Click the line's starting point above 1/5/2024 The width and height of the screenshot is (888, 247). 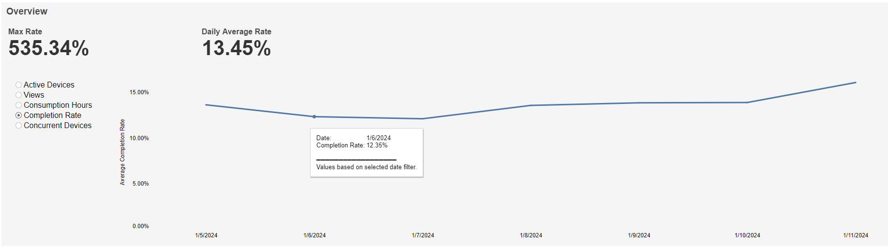[x=206, y=105]
